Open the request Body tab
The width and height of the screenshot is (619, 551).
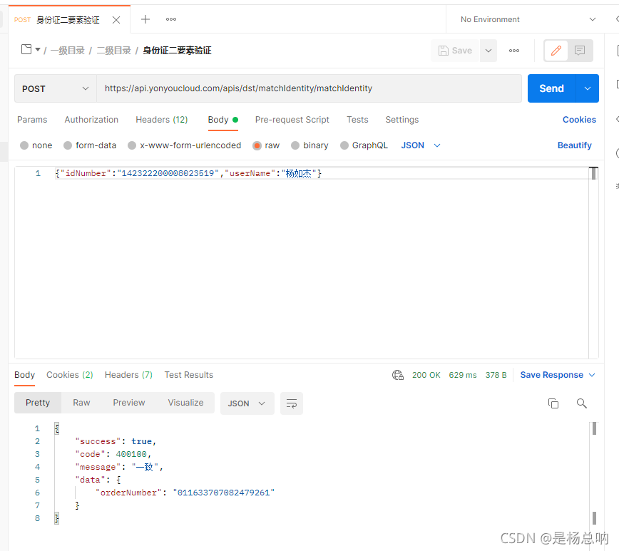pyautogui.click(x=222, y=120)
